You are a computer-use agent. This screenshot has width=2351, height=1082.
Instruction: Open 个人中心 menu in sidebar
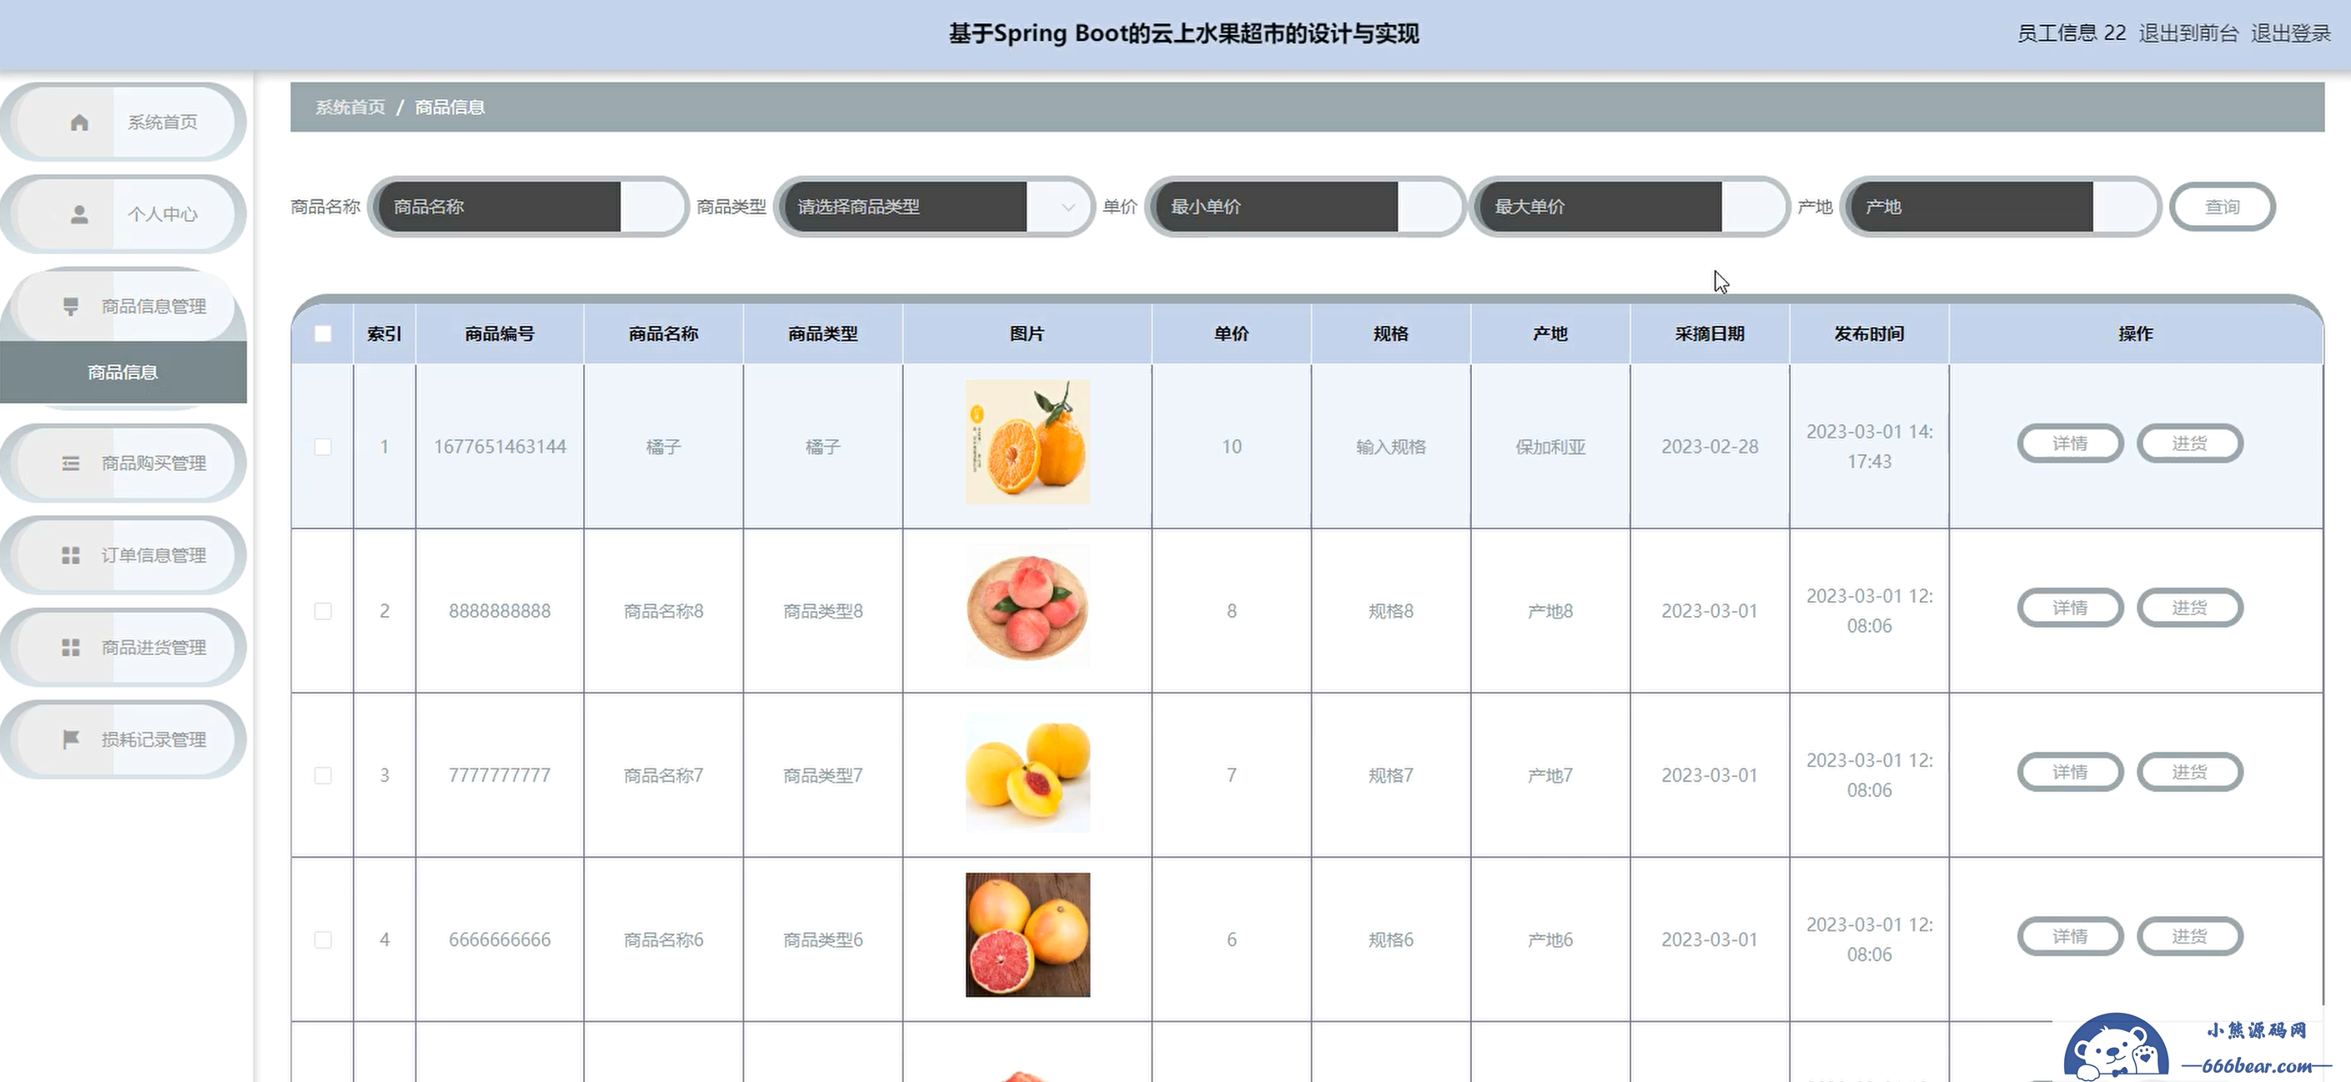[x=123, y=214]
